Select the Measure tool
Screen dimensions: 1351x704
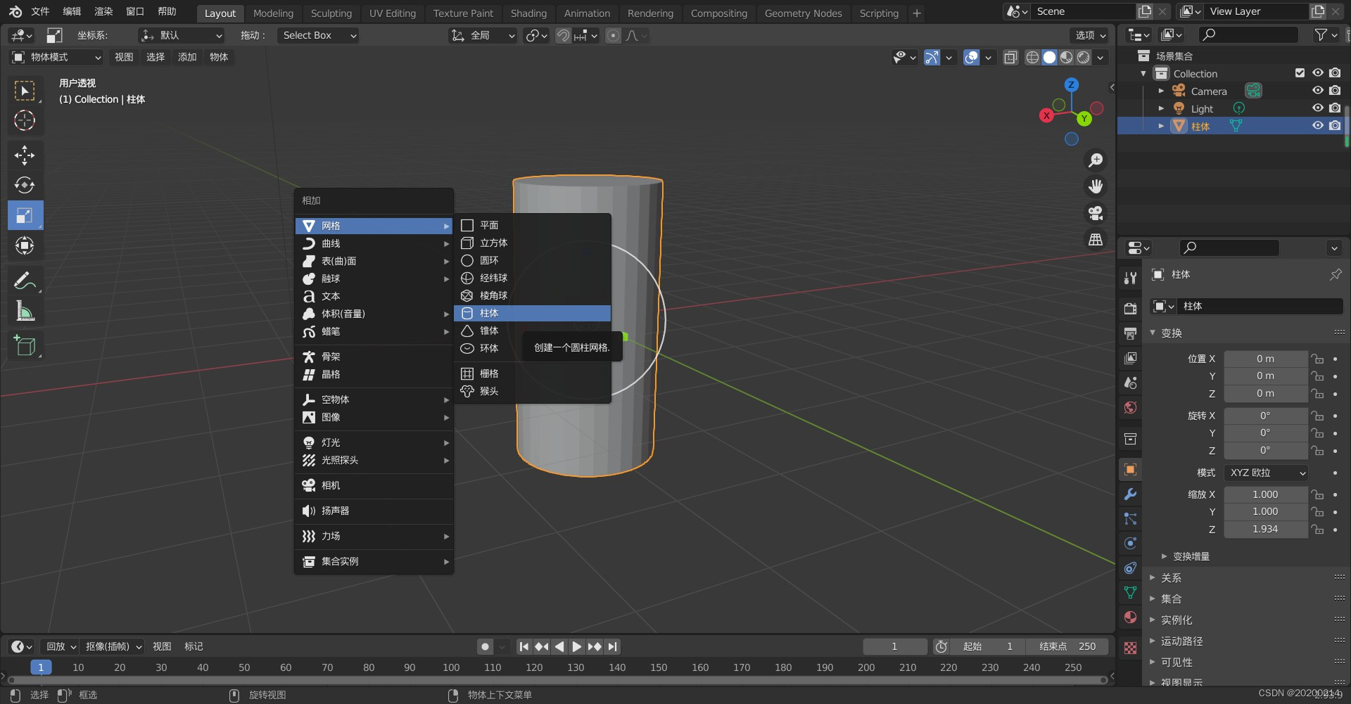[x=25, y=311]
